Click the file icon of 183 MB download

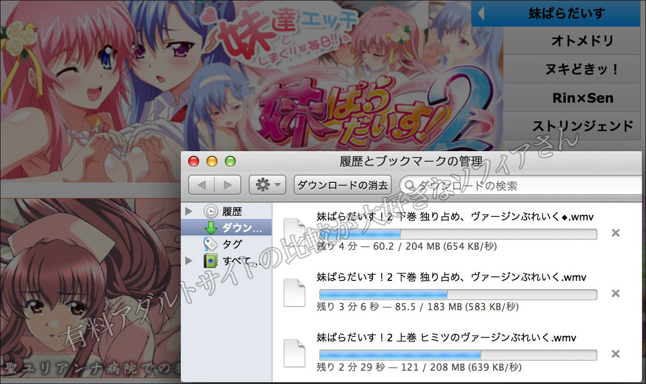pyautogui.click(x=295, y=292)
